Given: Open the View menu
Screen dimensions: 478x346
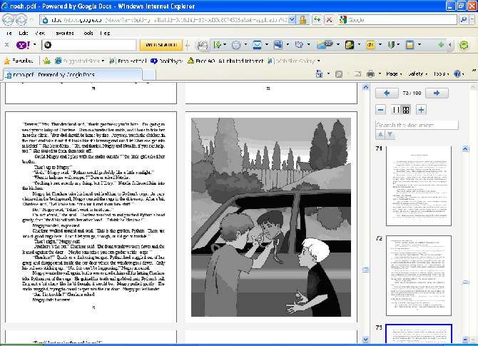Looking at the screenshot, I should pyautogui.click(x=40, y=33).
